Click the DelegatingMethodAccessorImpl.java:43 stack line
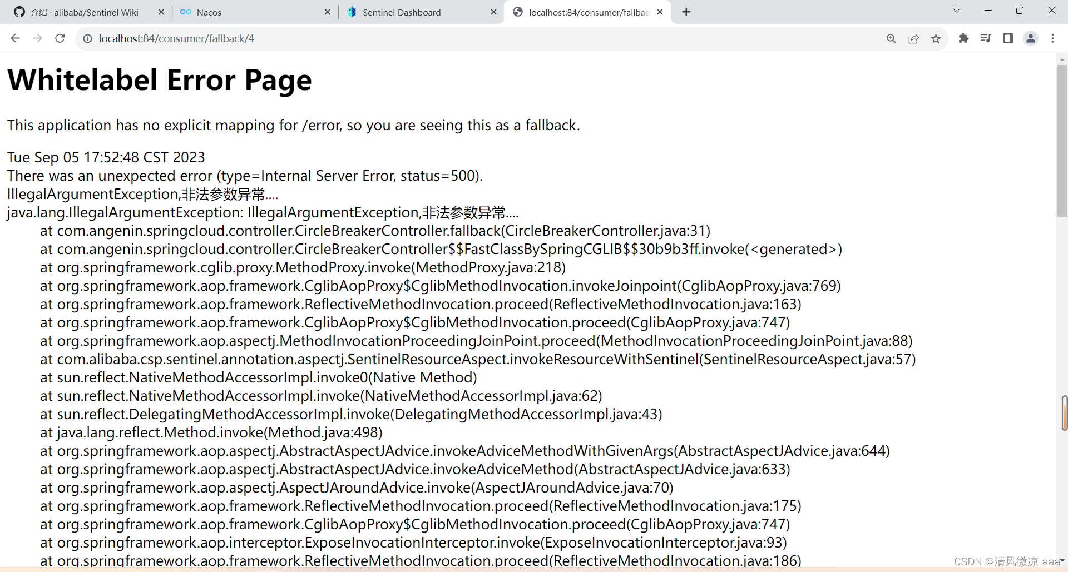The width and height of the screenshot is (1068, 572). click(x=351, y=414)
